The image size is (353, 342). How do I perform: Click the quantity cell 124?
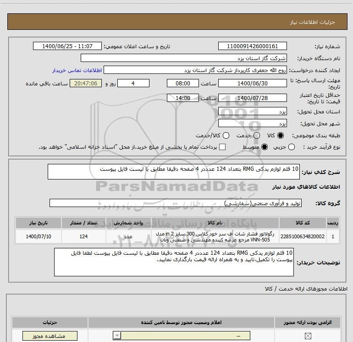coord(83,236)
